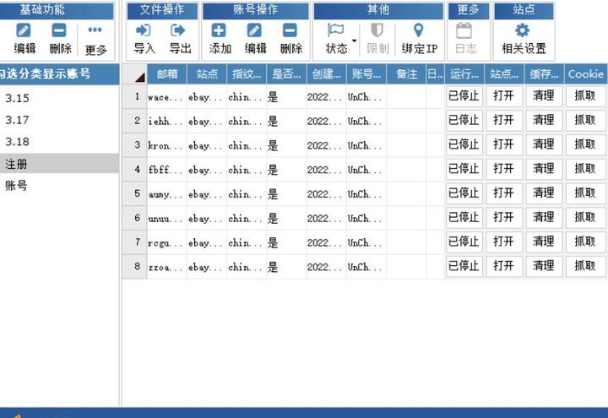Open 相关设置 gear icon
This screenshot has height=418, width=608.
coord(523,30)
